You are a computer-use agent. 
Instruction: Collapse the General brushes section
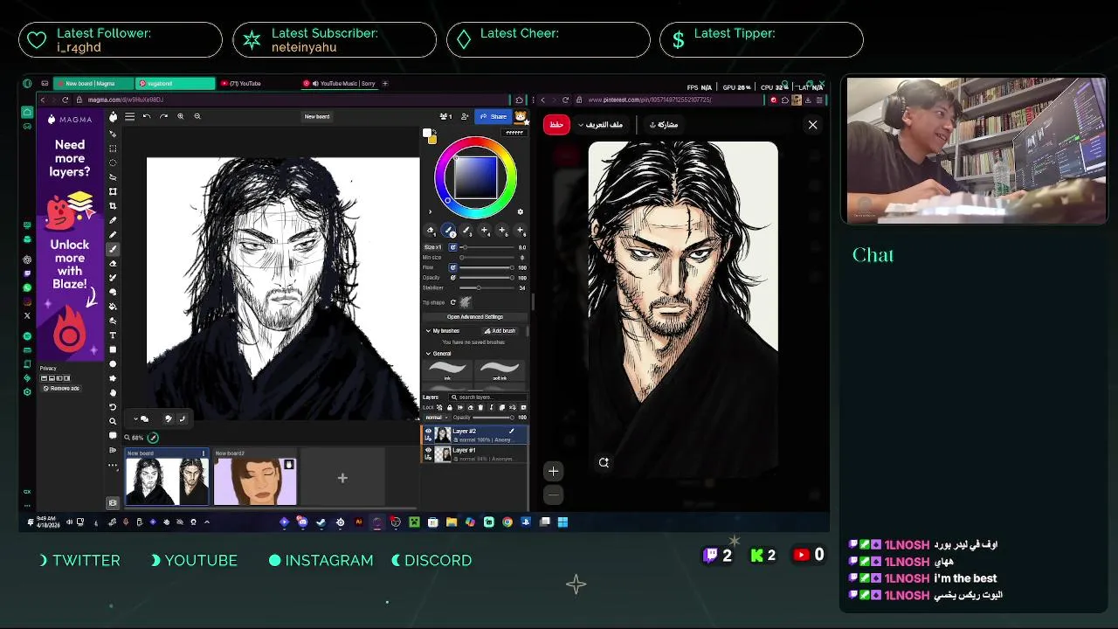[x=428, y=354]
